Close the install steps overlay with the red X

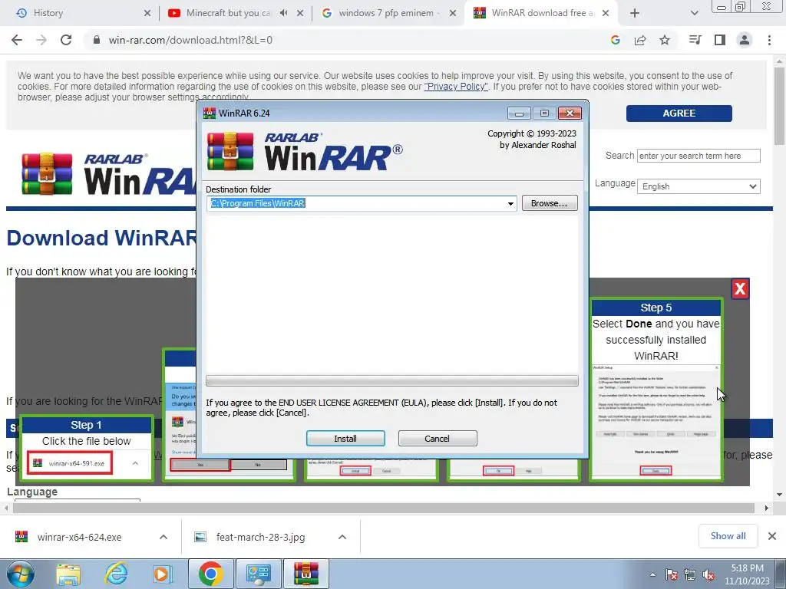coord(740,288)
